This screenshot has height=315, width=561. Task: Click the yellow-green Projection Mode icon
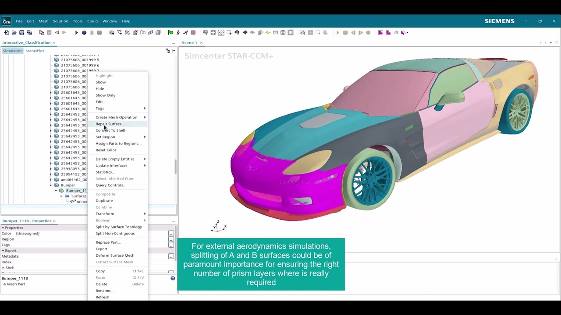click(x=267, y=32)
